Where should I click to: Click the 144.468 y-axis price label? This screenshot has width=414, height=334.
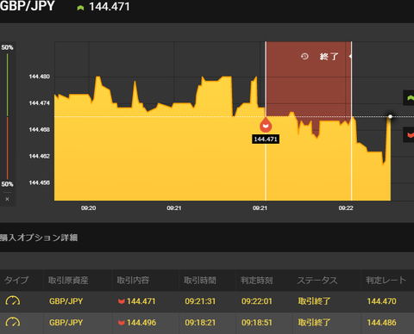[x=40, y=130]
